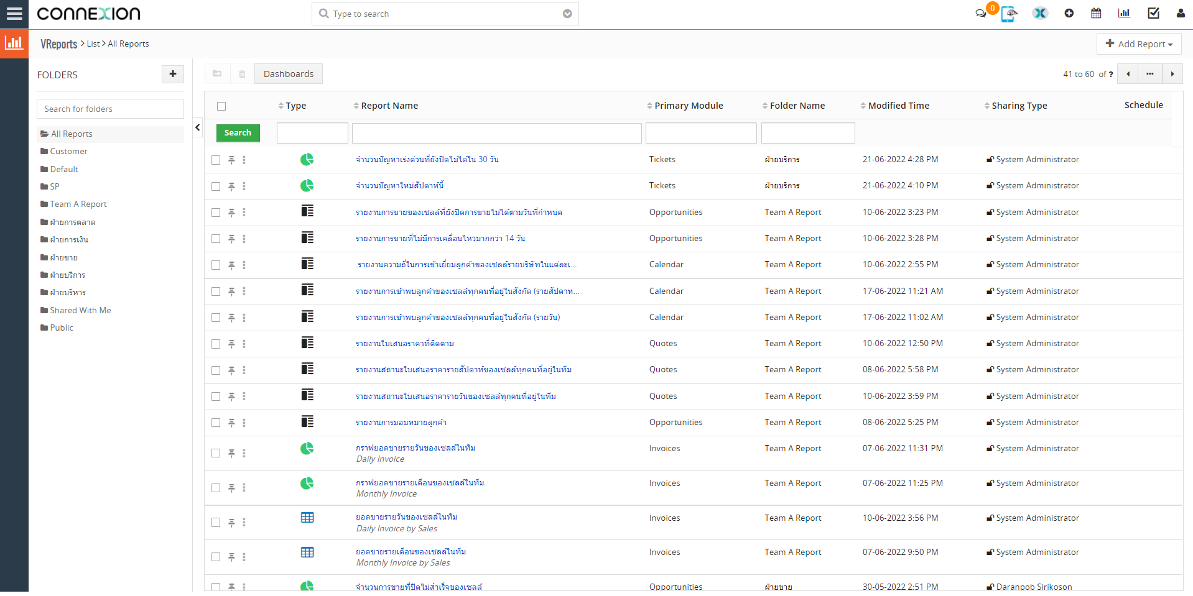Viewport: 1193px width, 596px height.
Task: Open the calendar icon in top bar
Action: coord(1096,13)
